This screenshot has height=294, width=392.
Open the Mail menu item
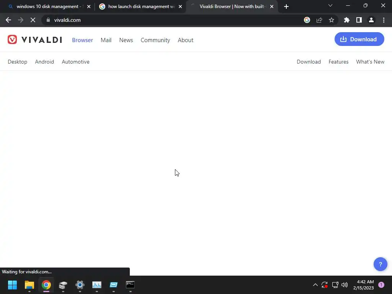tap(106, 40)
